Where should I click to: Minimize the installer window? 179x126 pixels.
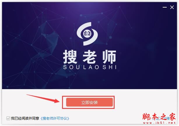(165, 7)
